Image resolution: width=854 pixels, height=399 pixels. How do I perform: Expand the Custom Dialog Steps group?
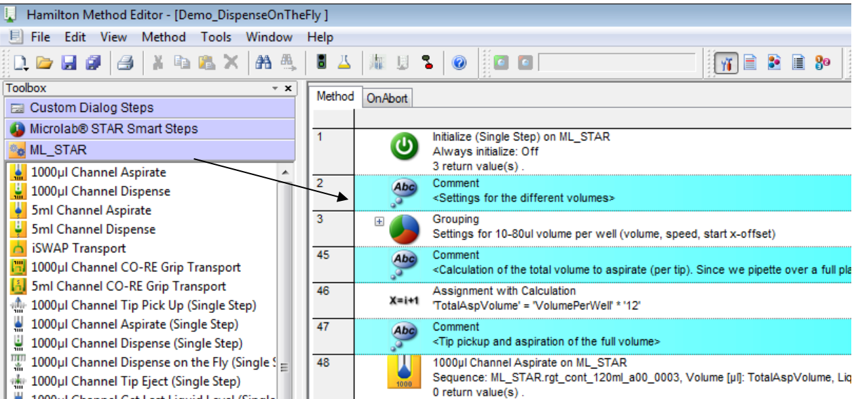[x=150, y=108]
